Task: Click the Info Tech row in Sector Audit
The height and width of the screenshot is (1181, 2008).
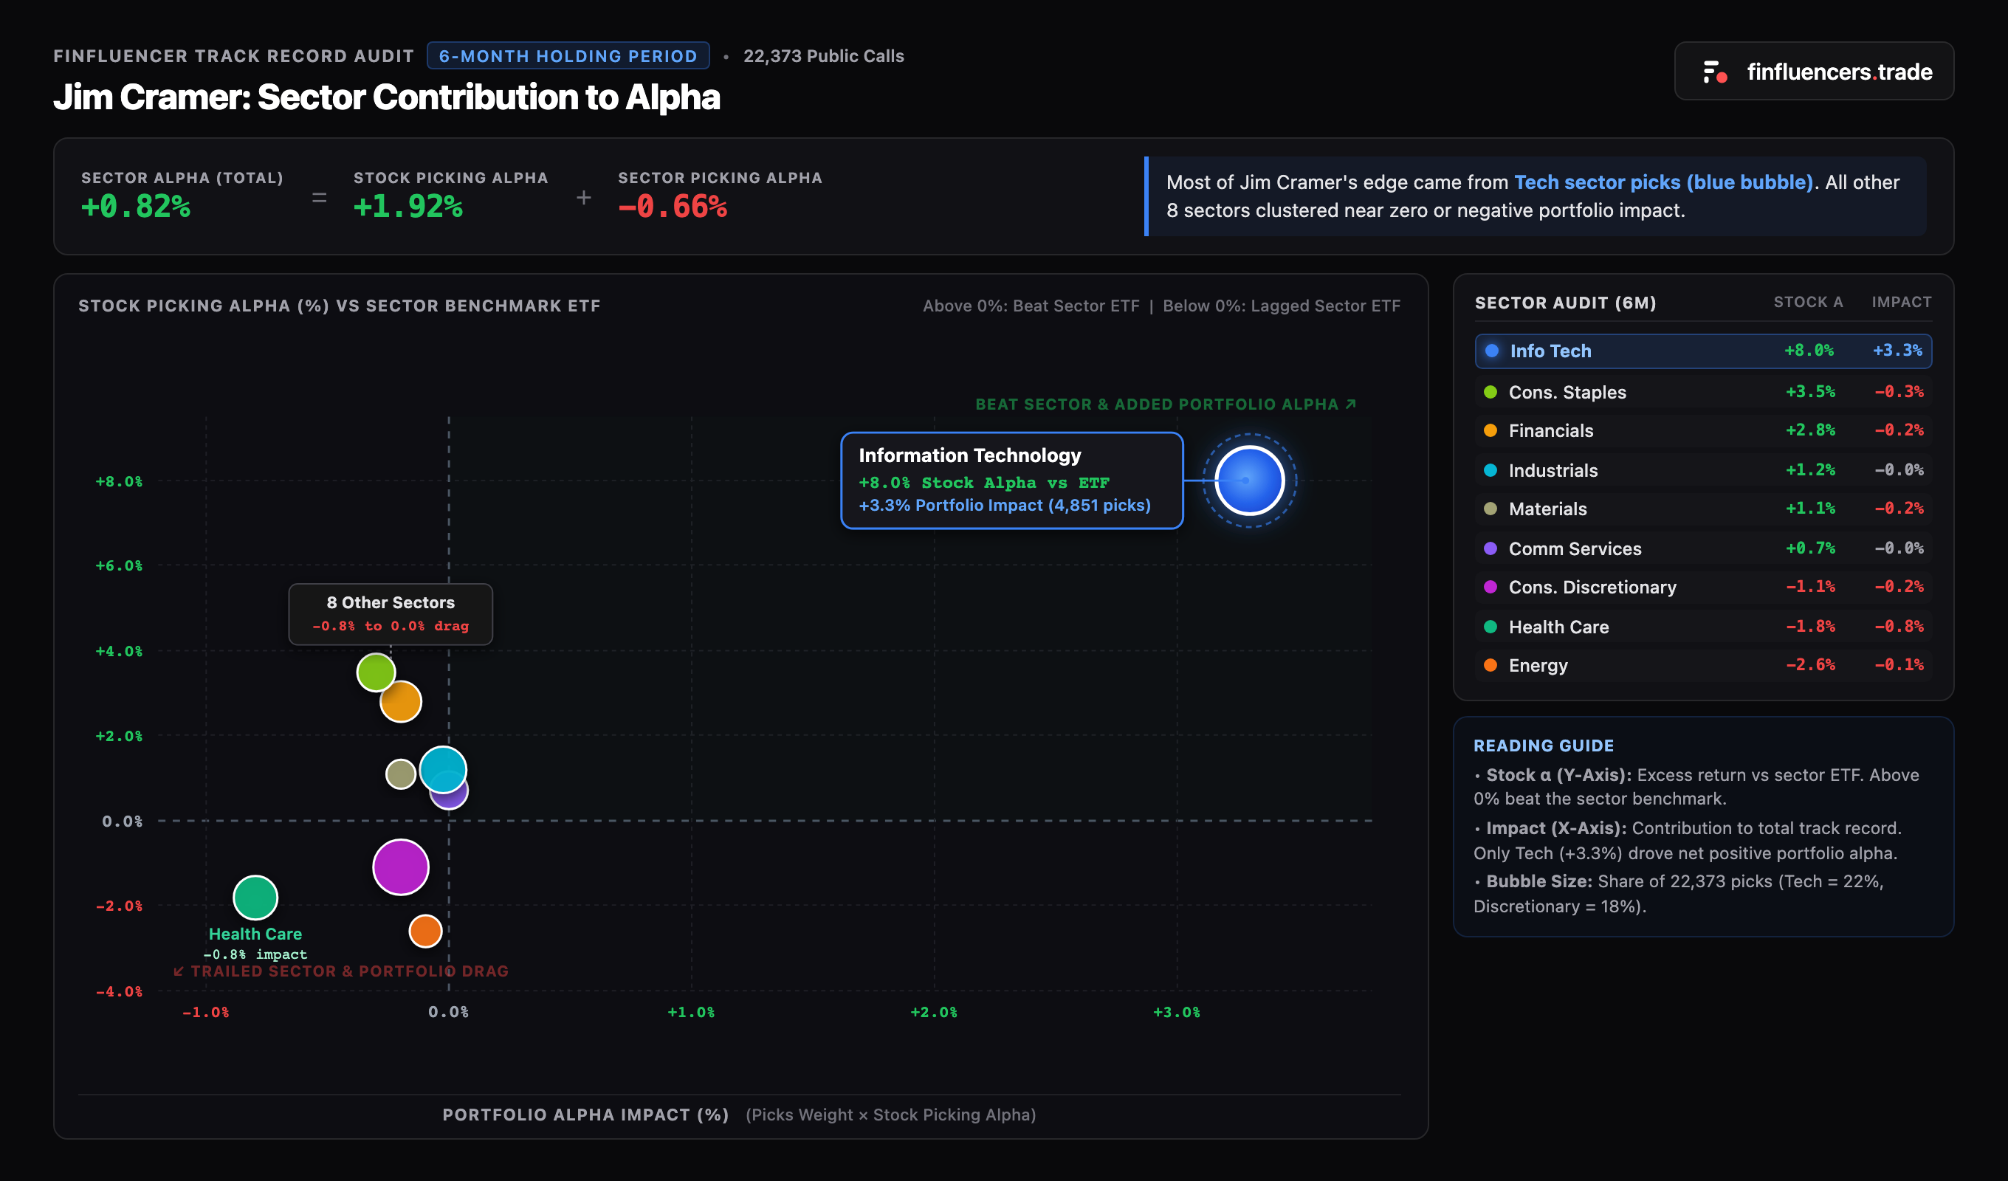Action: (x=1703, y=351)
